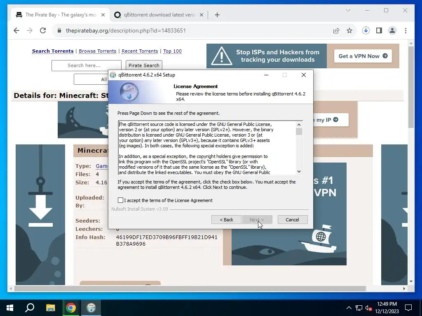This screenshot has height=316, width=422.
Task: Open File Explorer from taskbar
Action: click(50, 308)
